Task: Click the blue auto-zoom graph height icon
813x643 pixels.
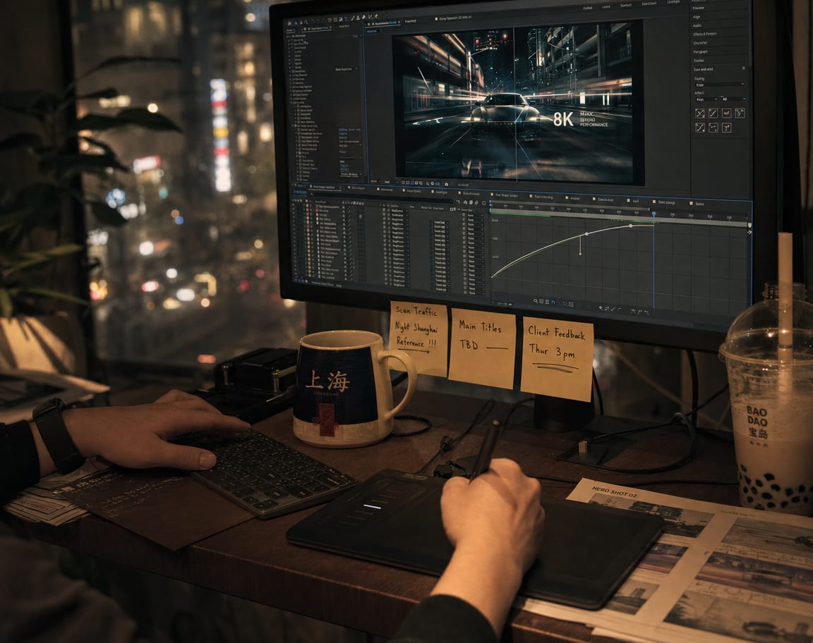Action: point(565,304)
